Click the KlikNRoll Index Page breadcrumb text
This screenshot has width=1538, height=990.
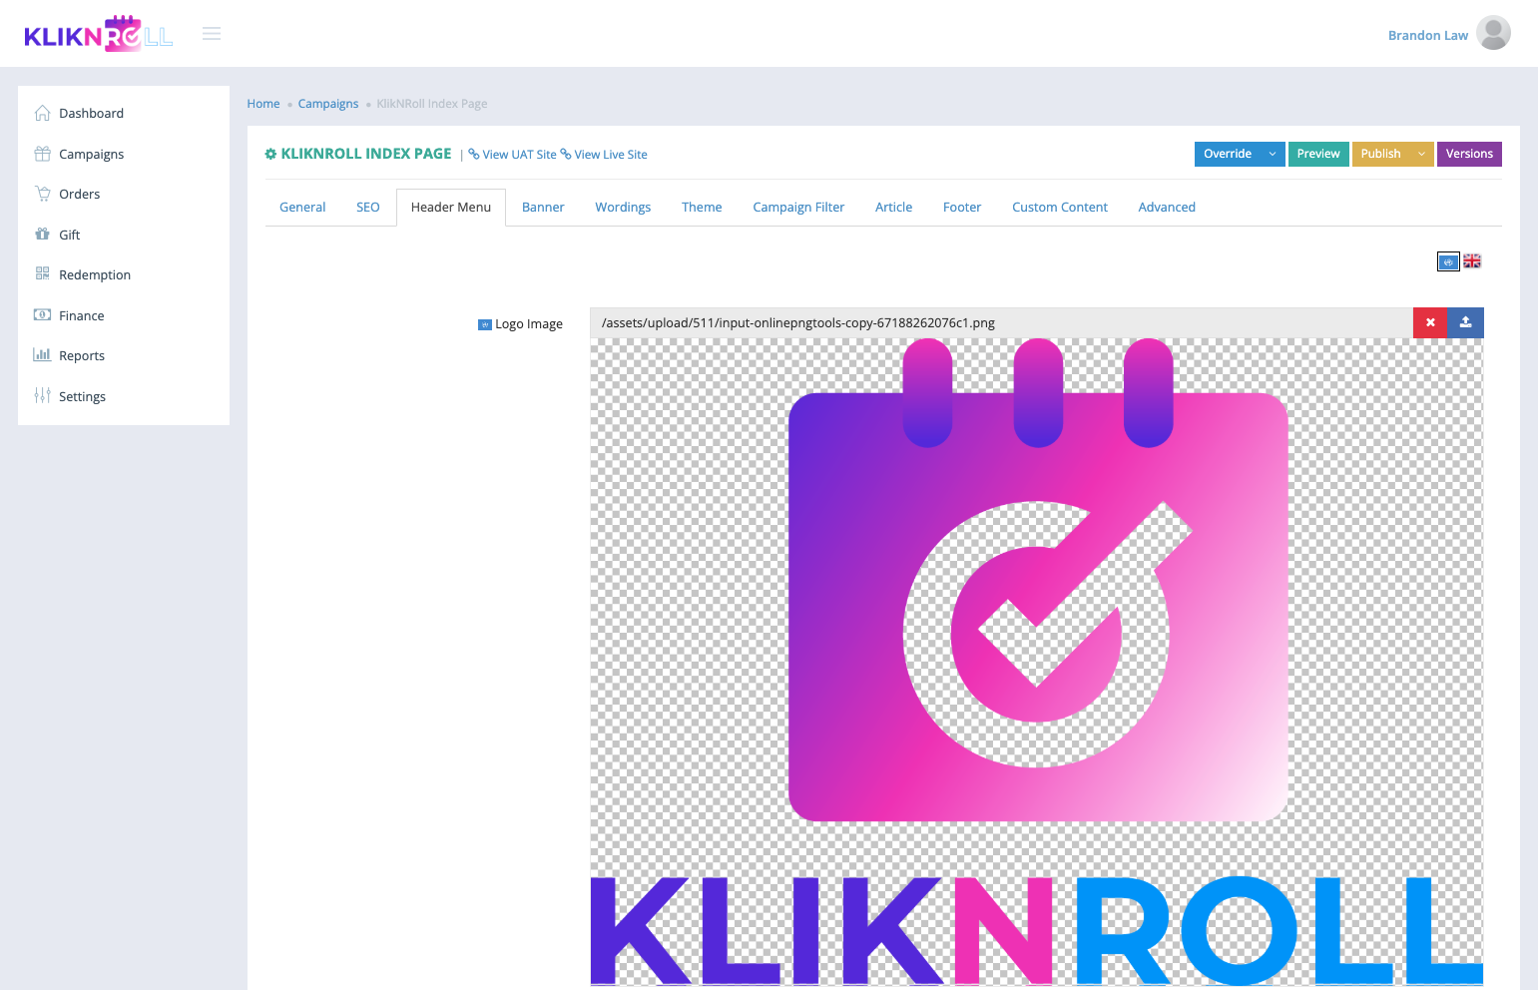(x=432, y=104)
